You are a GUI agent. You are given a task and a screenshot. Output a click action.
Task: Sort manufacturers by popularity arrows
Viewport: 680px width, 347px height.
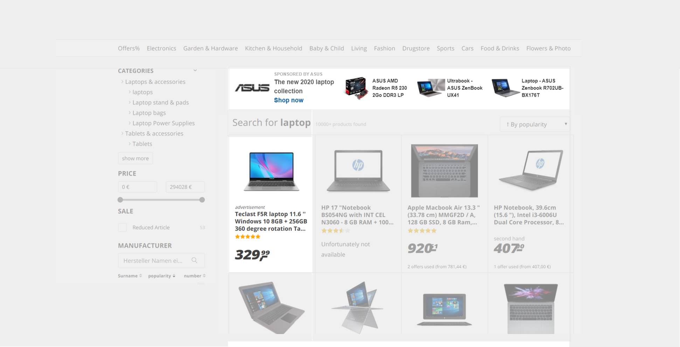click(x=174, y=276)
